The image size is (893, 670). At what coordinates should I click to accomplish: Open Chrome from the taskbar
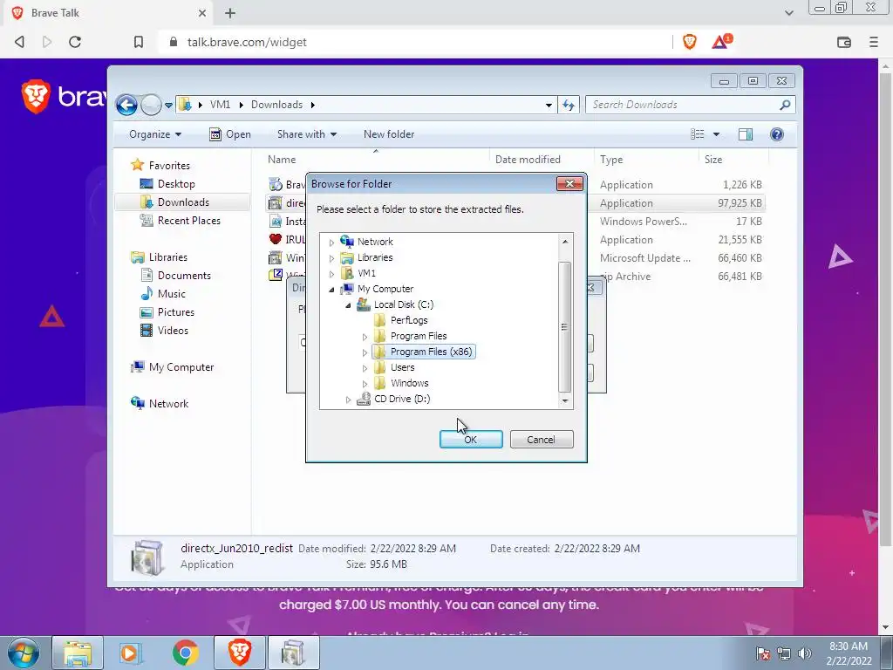185,653
